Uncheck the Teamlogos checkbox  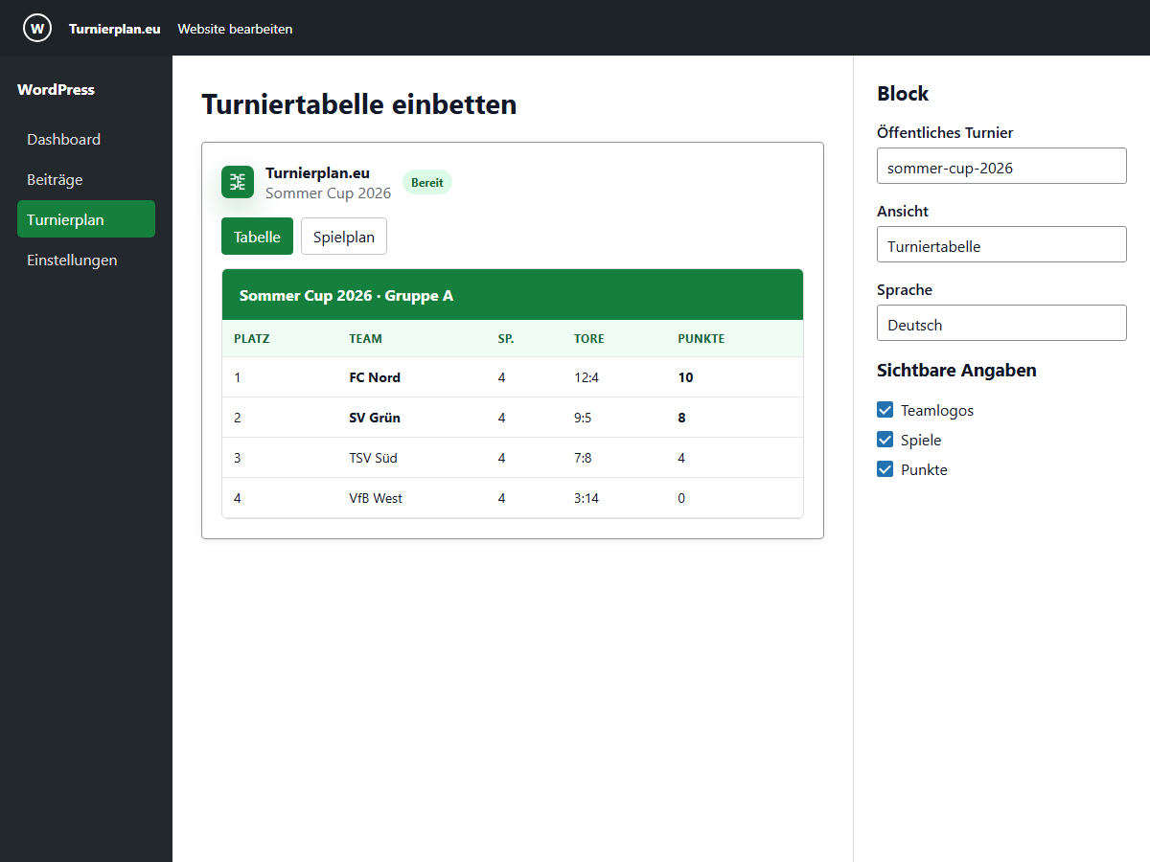[885, 410]
